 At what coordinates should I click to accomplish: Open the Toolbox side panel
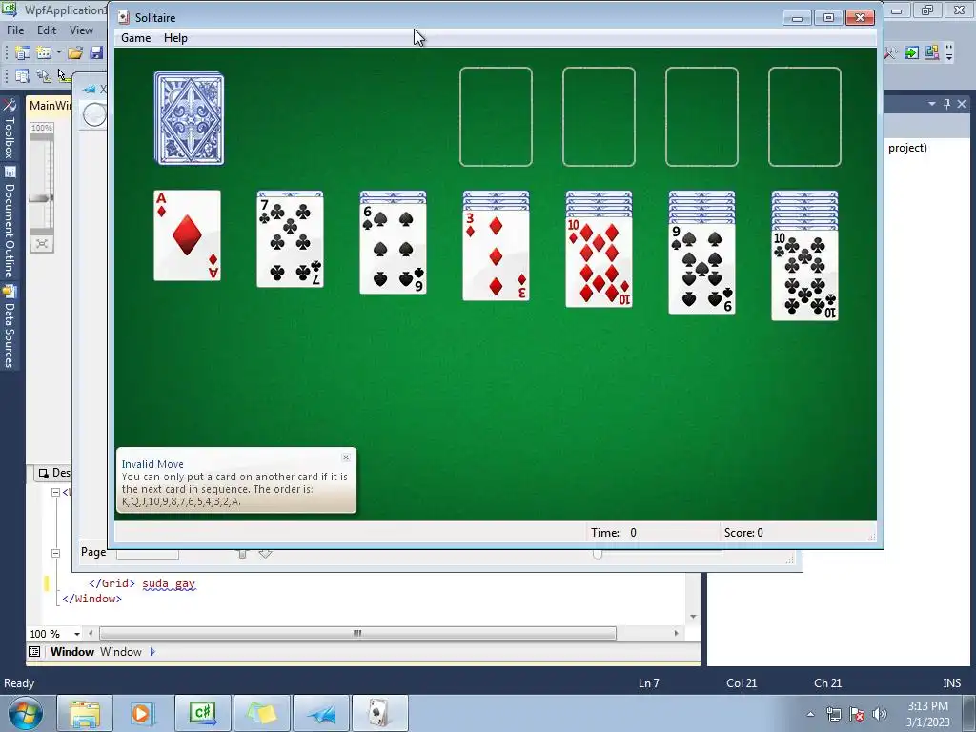click(10, 129)
